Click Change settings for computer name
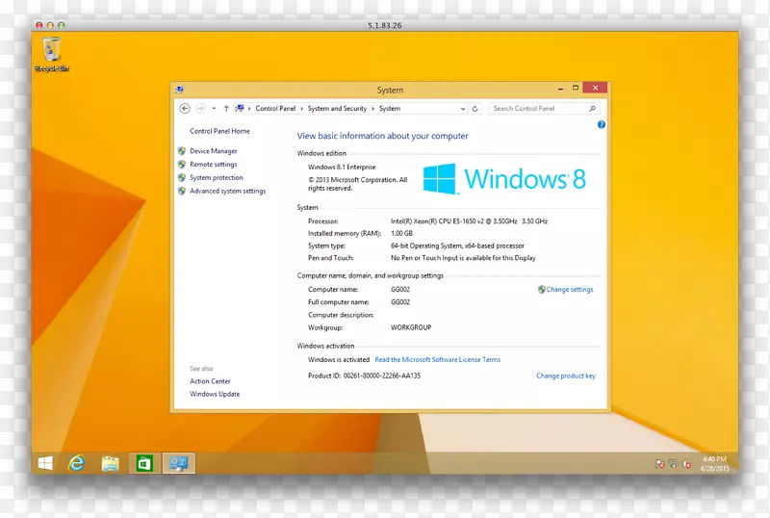This screenshot has width=770, height=518. [570, 290]
